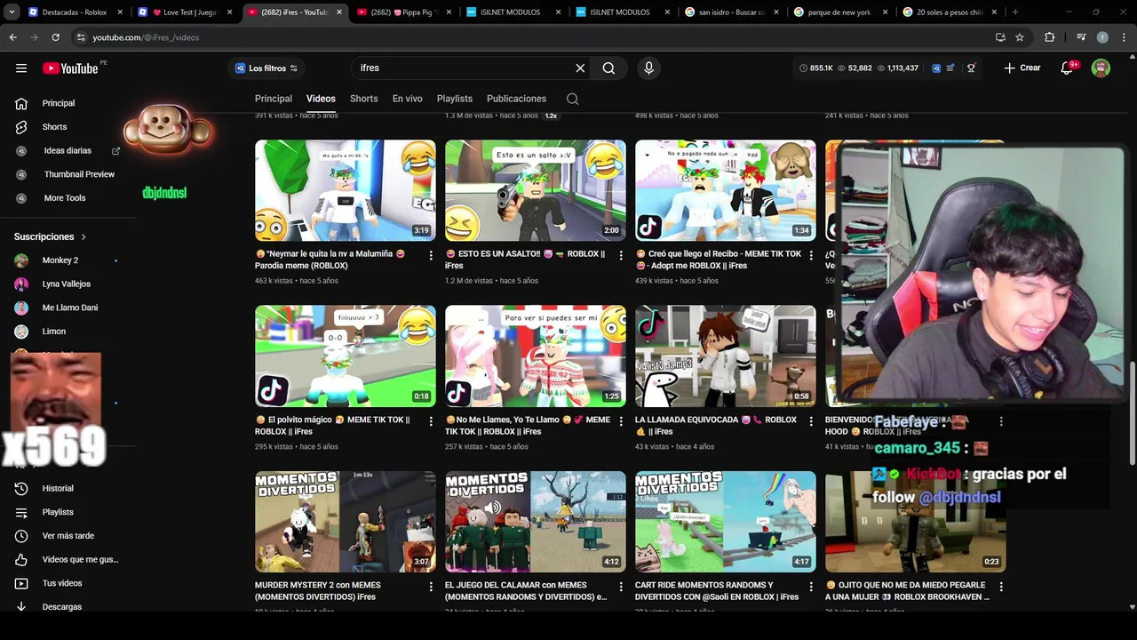Open options for No Me Llames video
The image size is (1137, 640).
coord(621,421)
